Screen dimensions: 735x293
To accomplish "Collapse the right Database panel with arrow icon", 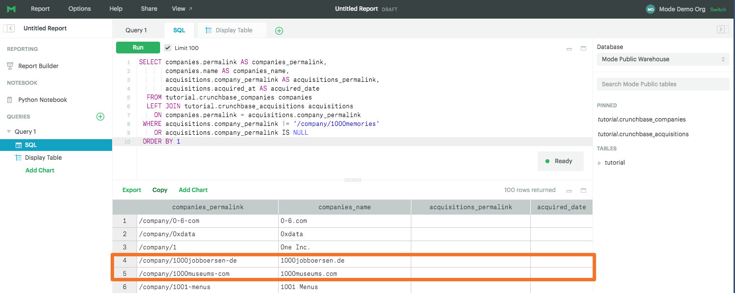I will click(x=721, y=29).
